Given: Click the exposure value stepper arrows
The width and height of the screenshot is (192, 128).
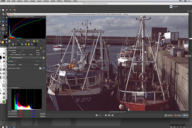Looking at the screenshot, I should tap(31, 41).
